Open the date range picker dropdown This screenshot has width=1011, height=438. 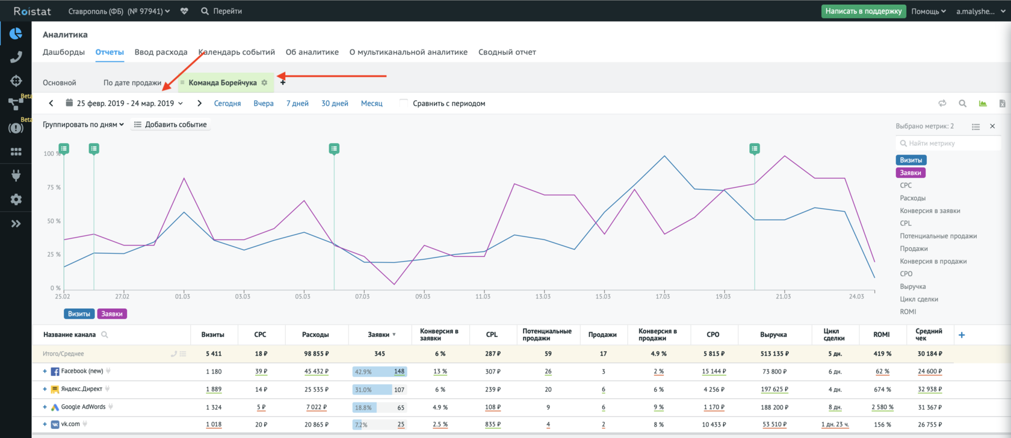tap(124, 103)
